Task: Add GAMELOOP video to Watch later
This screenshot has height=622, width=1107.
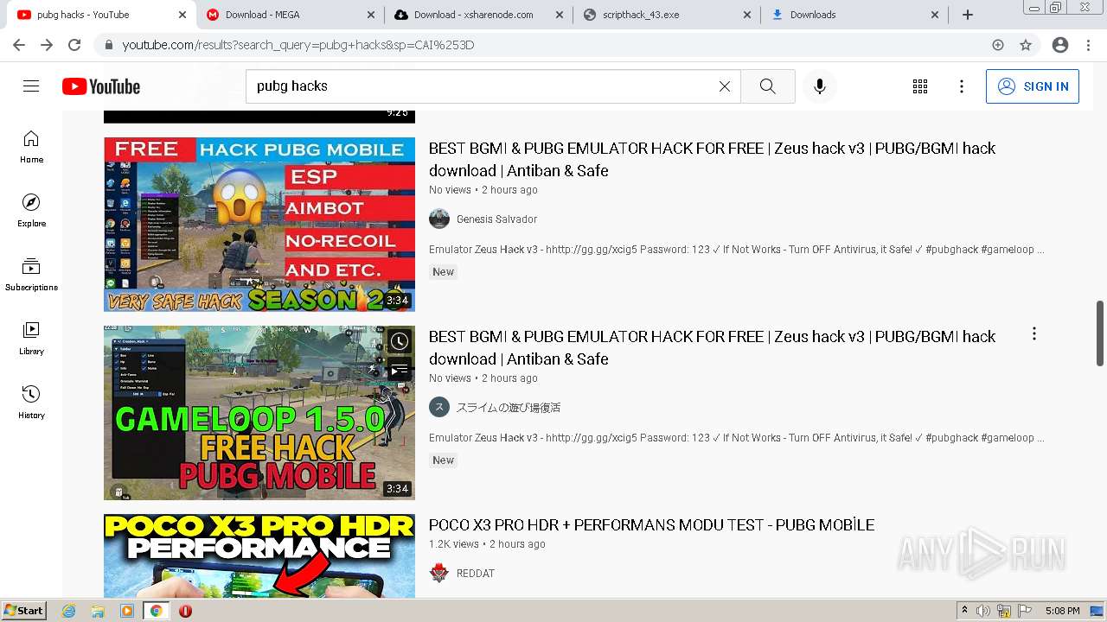Action: (399, 341)
